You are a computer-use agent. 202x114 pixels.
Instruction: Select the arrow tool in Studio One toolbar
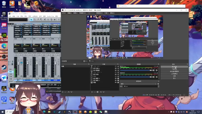(31, 20)
